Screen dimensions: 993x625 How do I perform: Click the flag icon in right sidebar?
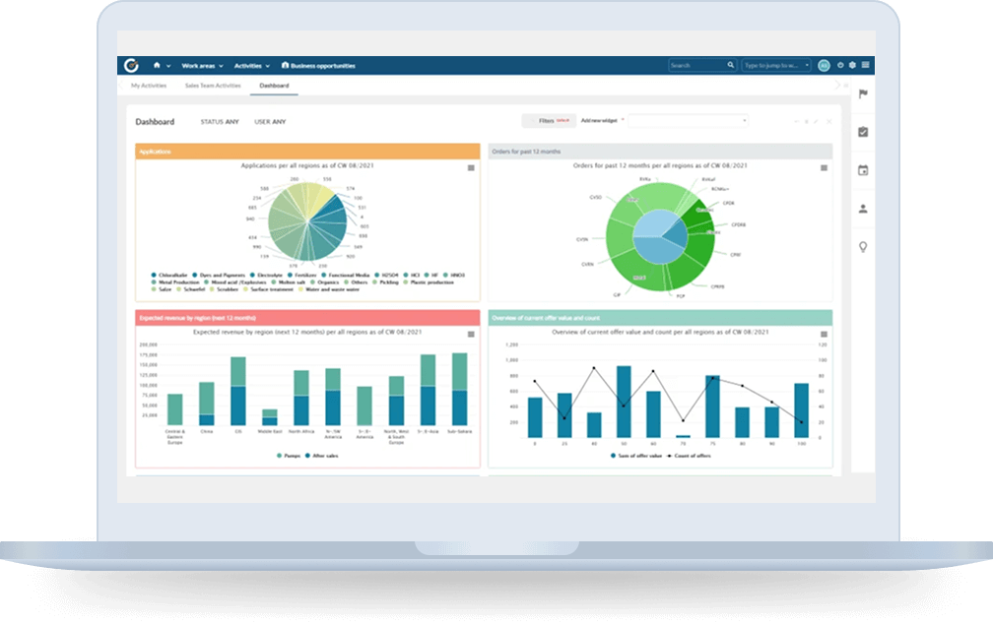(863, 94)
